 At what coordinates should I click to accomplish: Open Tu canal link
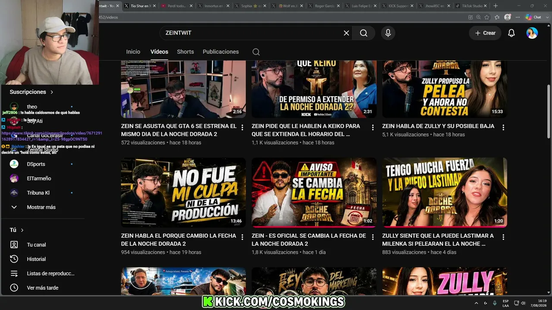tap(36, 245)
